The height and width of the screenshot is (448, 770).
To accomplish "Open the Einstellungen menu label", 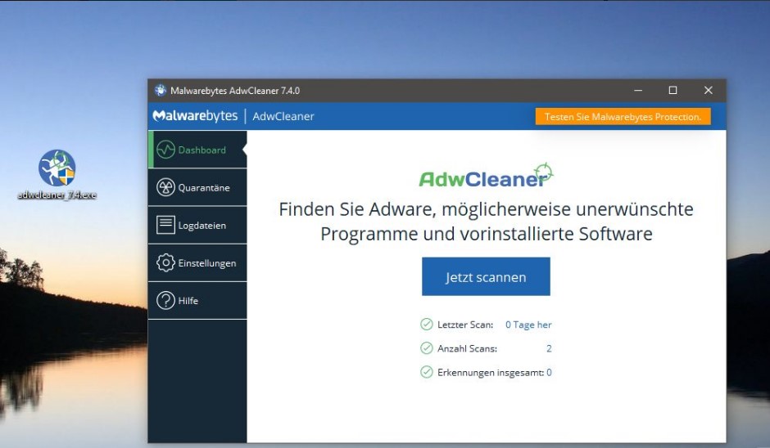I will pyautogui.click(x=206, y=263).
